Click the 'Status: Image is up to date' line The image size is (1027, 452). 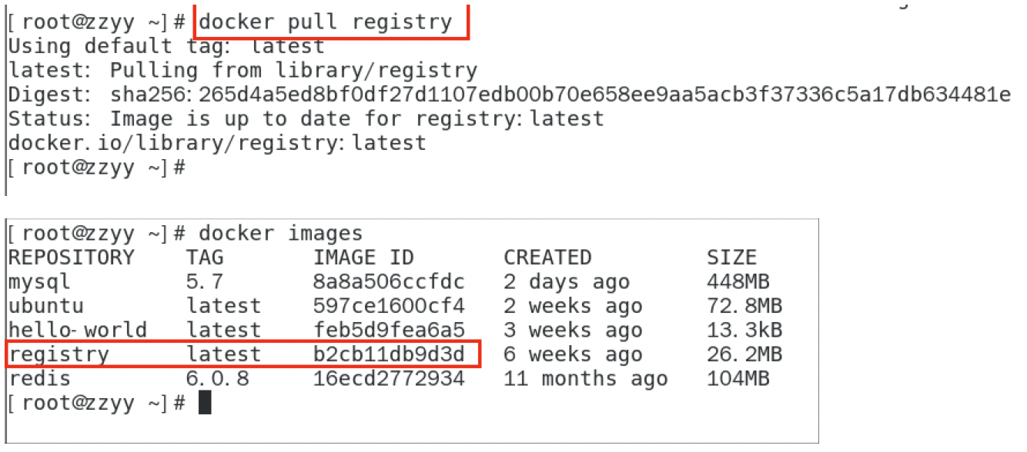pos(306,118)
